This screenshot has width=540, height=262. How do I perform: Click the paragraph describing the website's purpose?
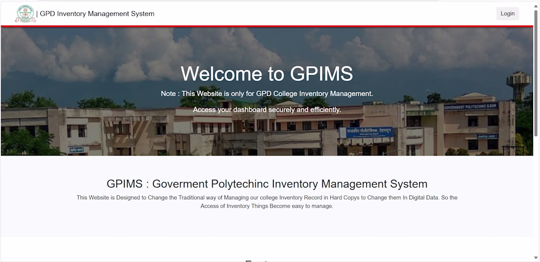[x=267, y=202]
